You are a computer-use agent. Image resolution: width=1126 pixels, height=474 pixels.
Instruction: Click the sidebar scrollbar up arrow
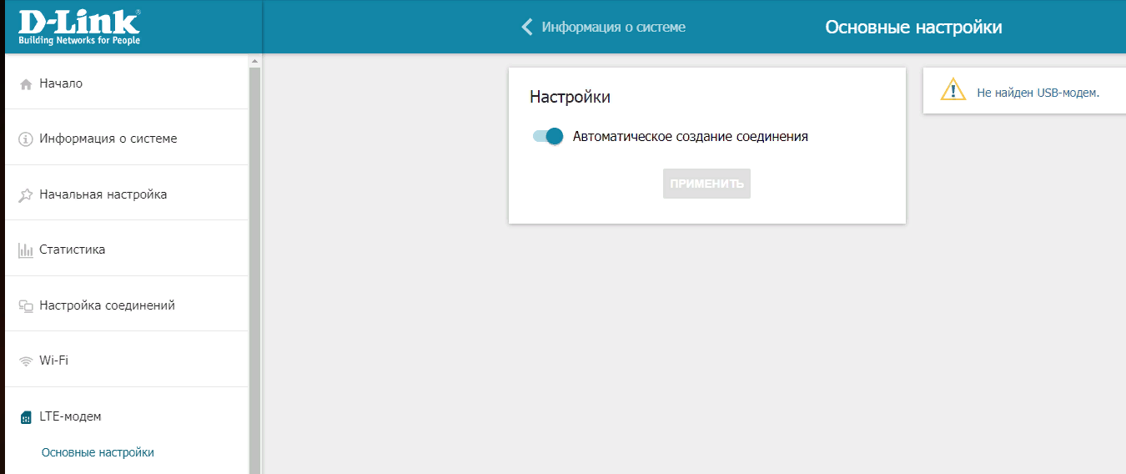pos(255,61)
